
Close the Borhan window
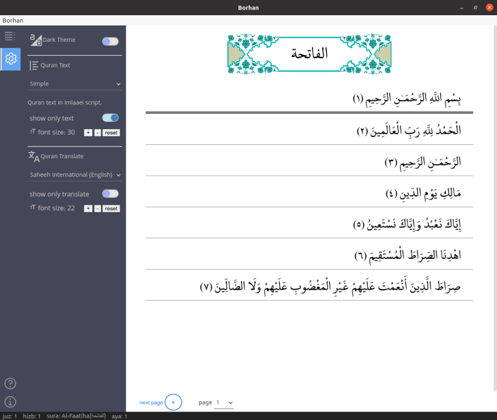pos(489,8)
